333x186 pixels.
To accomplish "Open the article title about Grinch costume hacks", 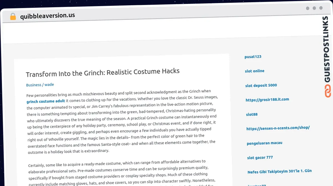I will pyautogui.click(x=103, y=72).
